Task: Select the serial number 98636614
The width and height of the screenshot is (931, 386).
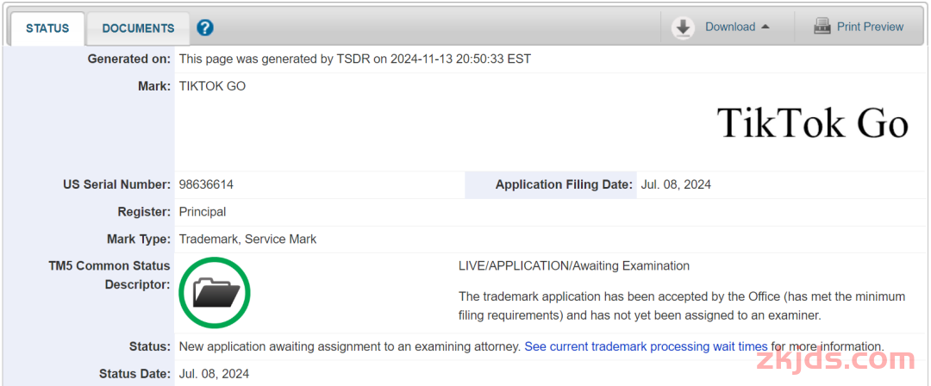Action: [206, 184]
